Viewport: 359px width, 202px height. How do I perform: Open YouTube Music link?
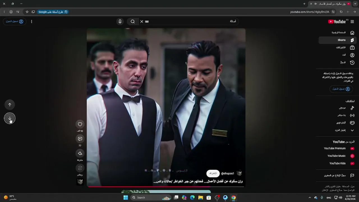click(337, 156)
